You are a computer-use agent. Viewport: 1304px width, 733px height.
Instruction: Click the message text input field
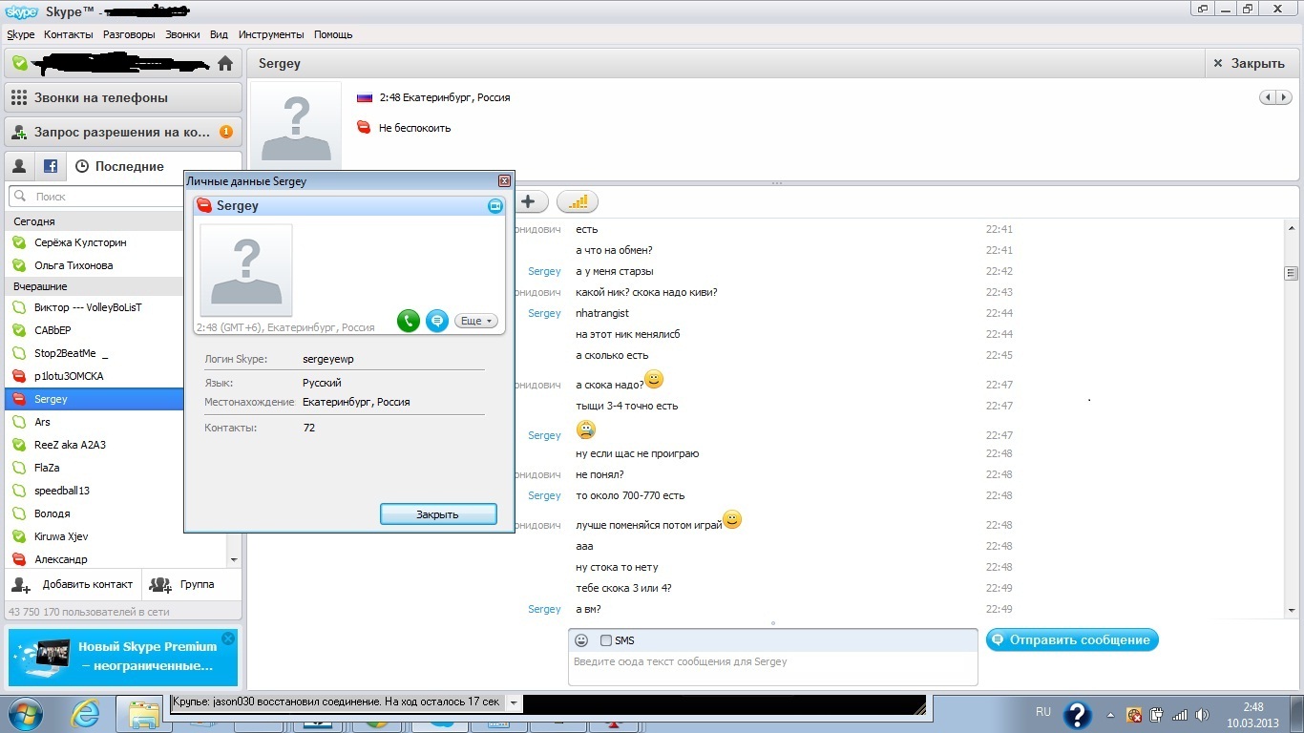pos(772,668)
